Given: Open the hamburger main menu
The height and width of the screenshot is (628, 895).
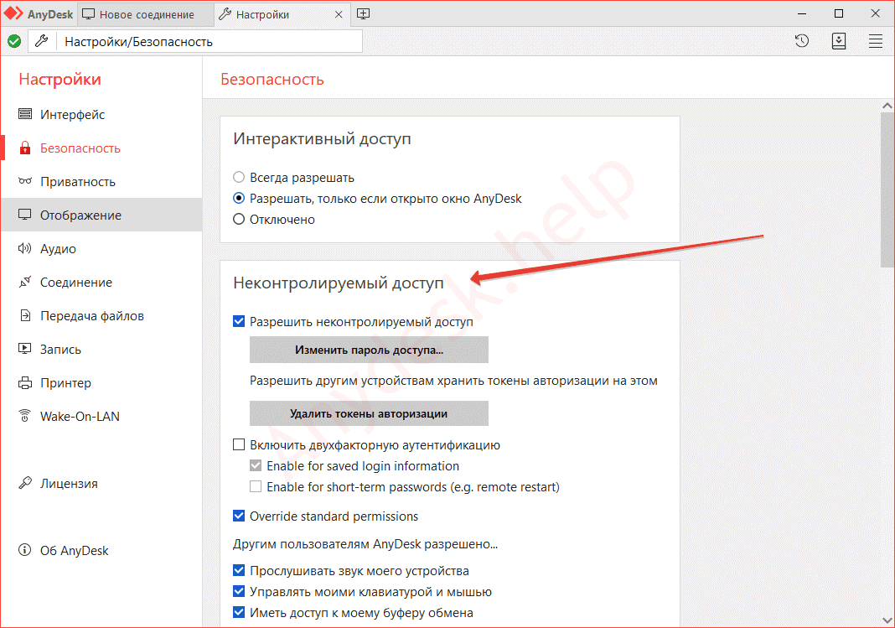Looking at the screenshot, I should point(875,41).
